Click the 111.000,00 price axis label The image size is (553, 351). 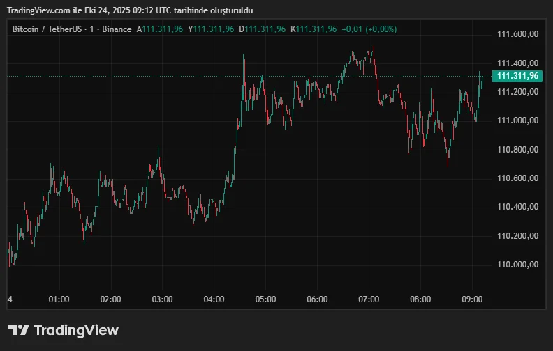(517, 120)
